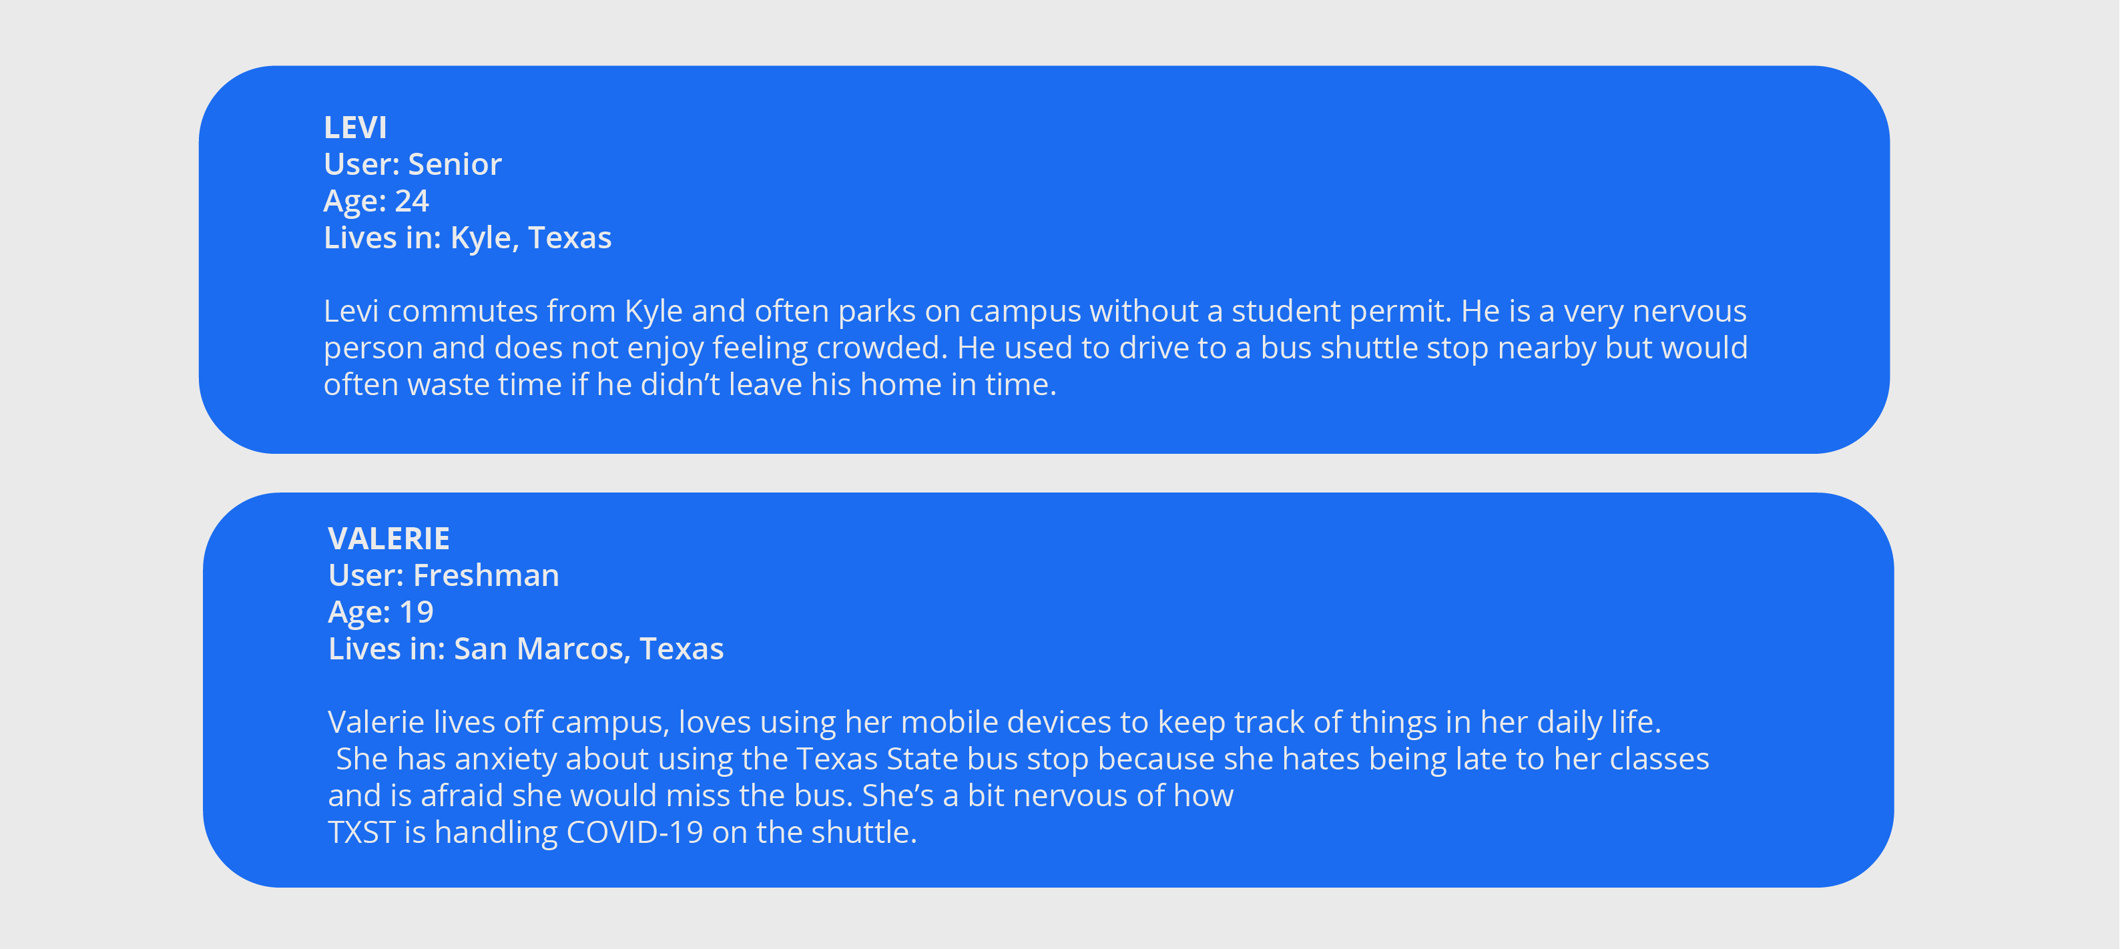Click the "Age: 24" text
This screenshot has height=949, width=2124.
point(376,201)
